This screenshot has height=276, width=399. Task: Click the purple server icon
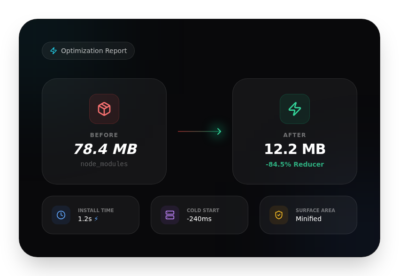(170, 215)
